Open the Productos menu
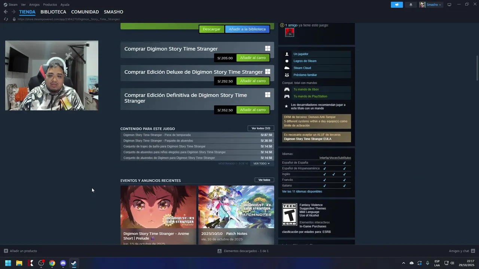The width and height of the screenshot is (479, 269). pyautogui.click(x=50, y=4)
